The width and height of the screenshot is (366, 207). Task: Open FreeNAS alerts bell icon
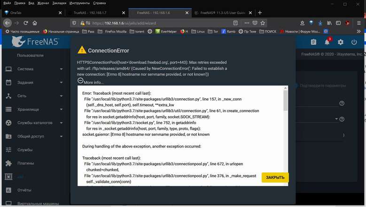(x=327, y=42)
